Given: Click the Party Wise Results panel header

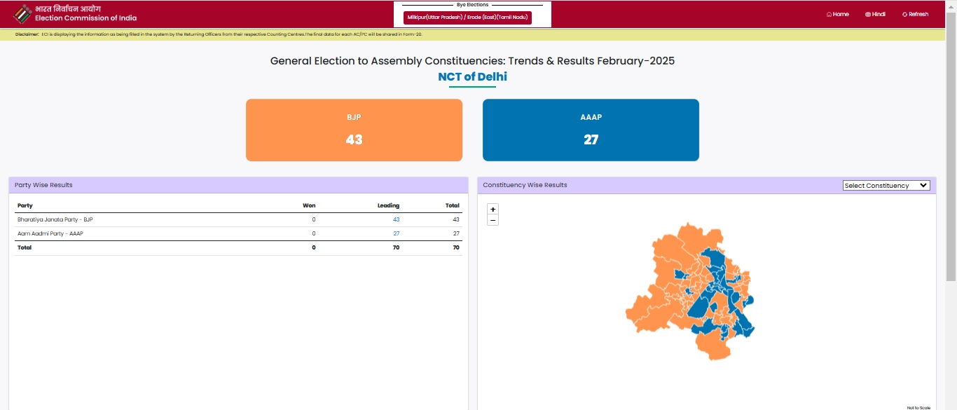Looking at the screenshot, I should click(238, 185).
